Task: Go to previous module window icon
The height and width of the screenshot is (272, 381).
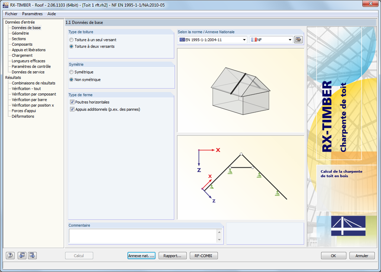Action: (22, 256)
